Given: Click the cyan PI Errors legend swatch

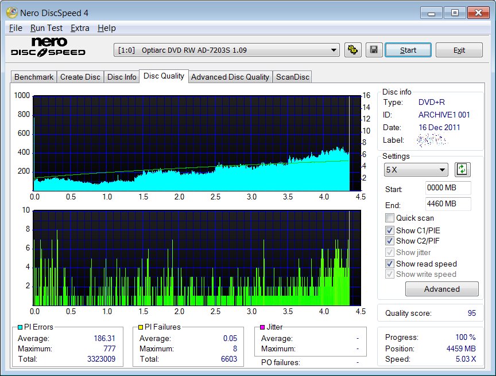Looking at the screenshot, I should [x=20, y=327].
